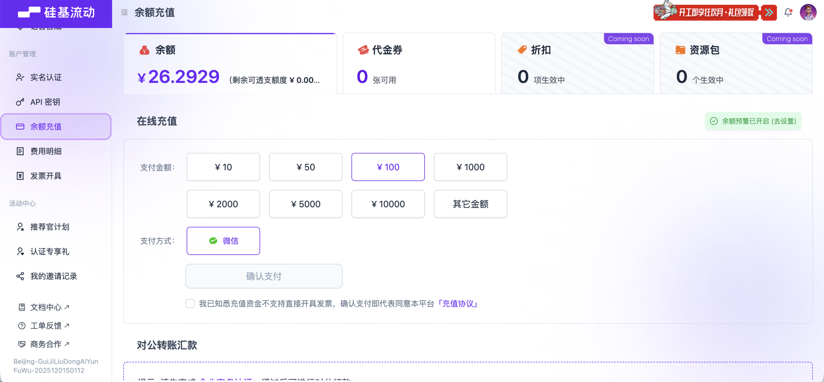
Task: Click the user avatar profile picture
Action: [808, 13]
